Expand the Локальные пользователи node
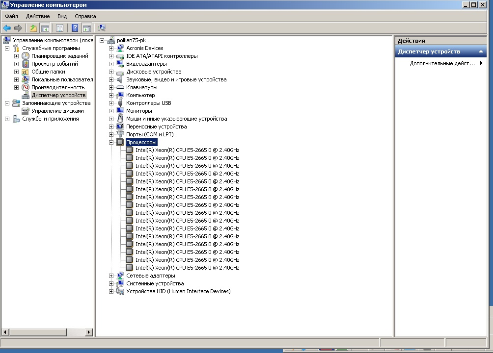The width and height of the screenshot is (493, 353). click(16, 80)
